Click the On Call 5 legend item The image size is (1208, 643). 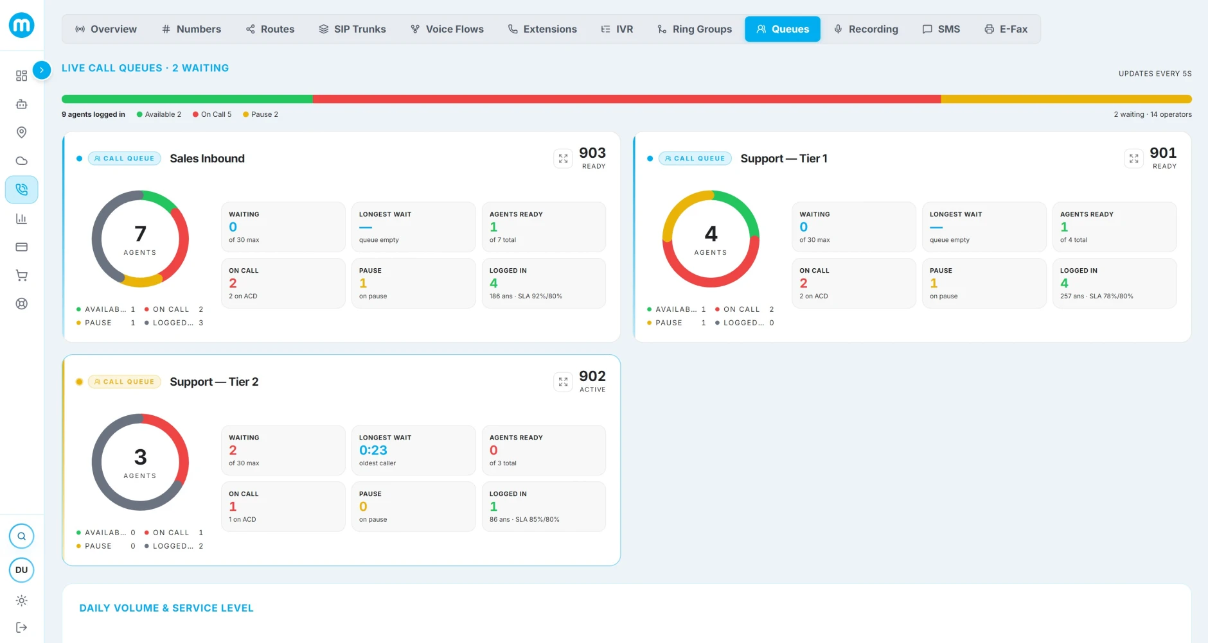212,114
